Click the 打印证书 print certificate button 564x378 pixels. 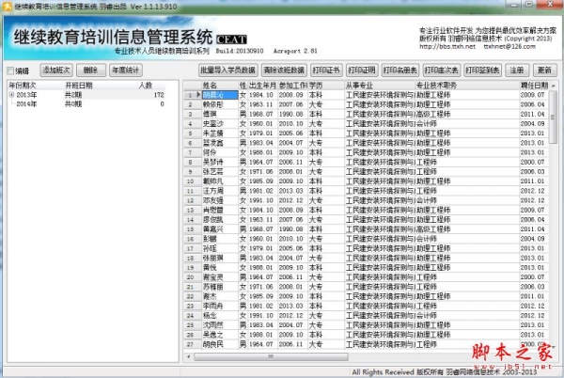[326, 71]
